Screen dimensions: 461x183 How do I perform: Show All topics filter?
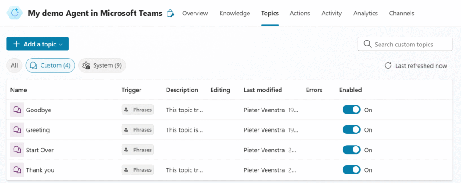(x=14, y=65)
